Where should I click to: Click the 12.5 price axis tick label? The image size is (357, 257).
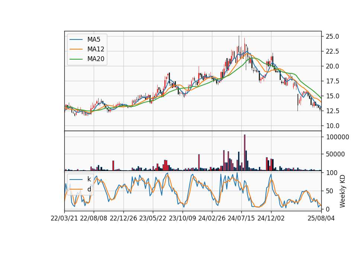tap(332, 111)
